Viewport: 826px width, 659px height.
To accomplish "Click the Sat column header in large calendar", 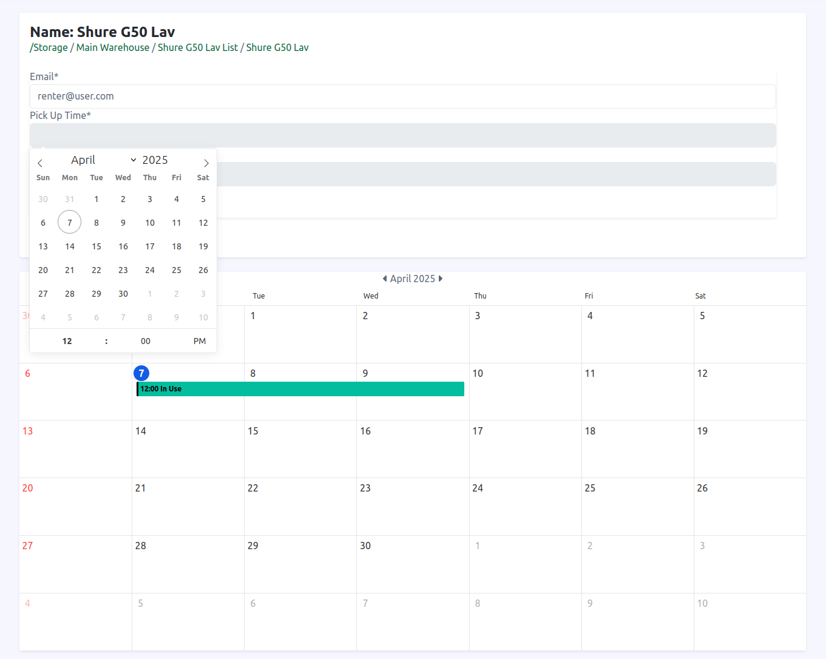I will (700, 296).
